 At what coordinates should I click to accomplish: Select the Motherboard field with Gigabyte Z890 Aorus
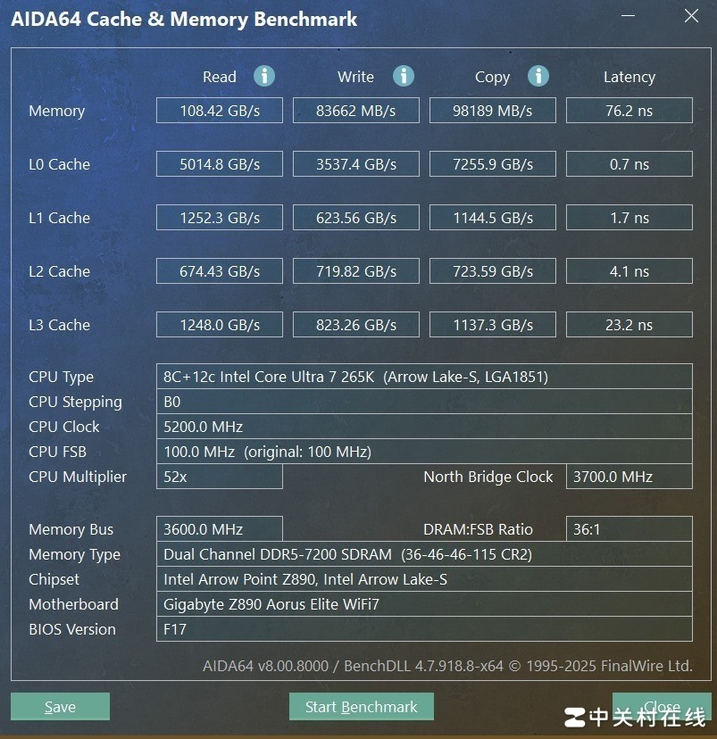[x=426, y=604]
